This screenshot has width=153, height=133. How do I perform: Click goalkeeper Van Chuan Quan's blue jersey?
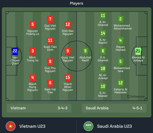point(15,51)
